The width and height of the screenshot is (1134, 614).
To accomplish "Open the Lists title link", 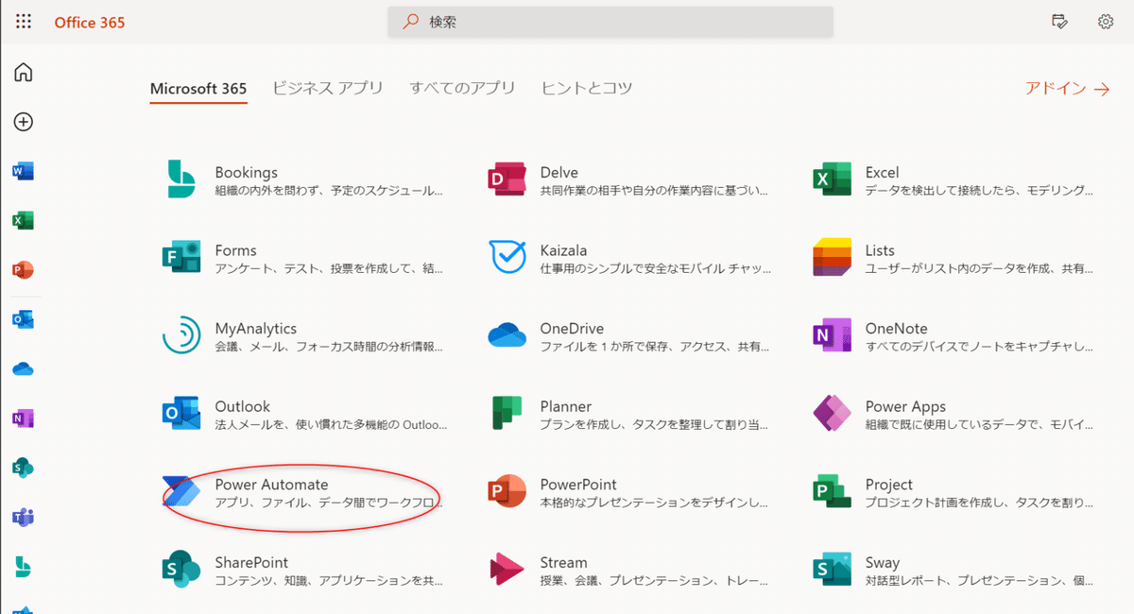I will [x=880, y=250].
